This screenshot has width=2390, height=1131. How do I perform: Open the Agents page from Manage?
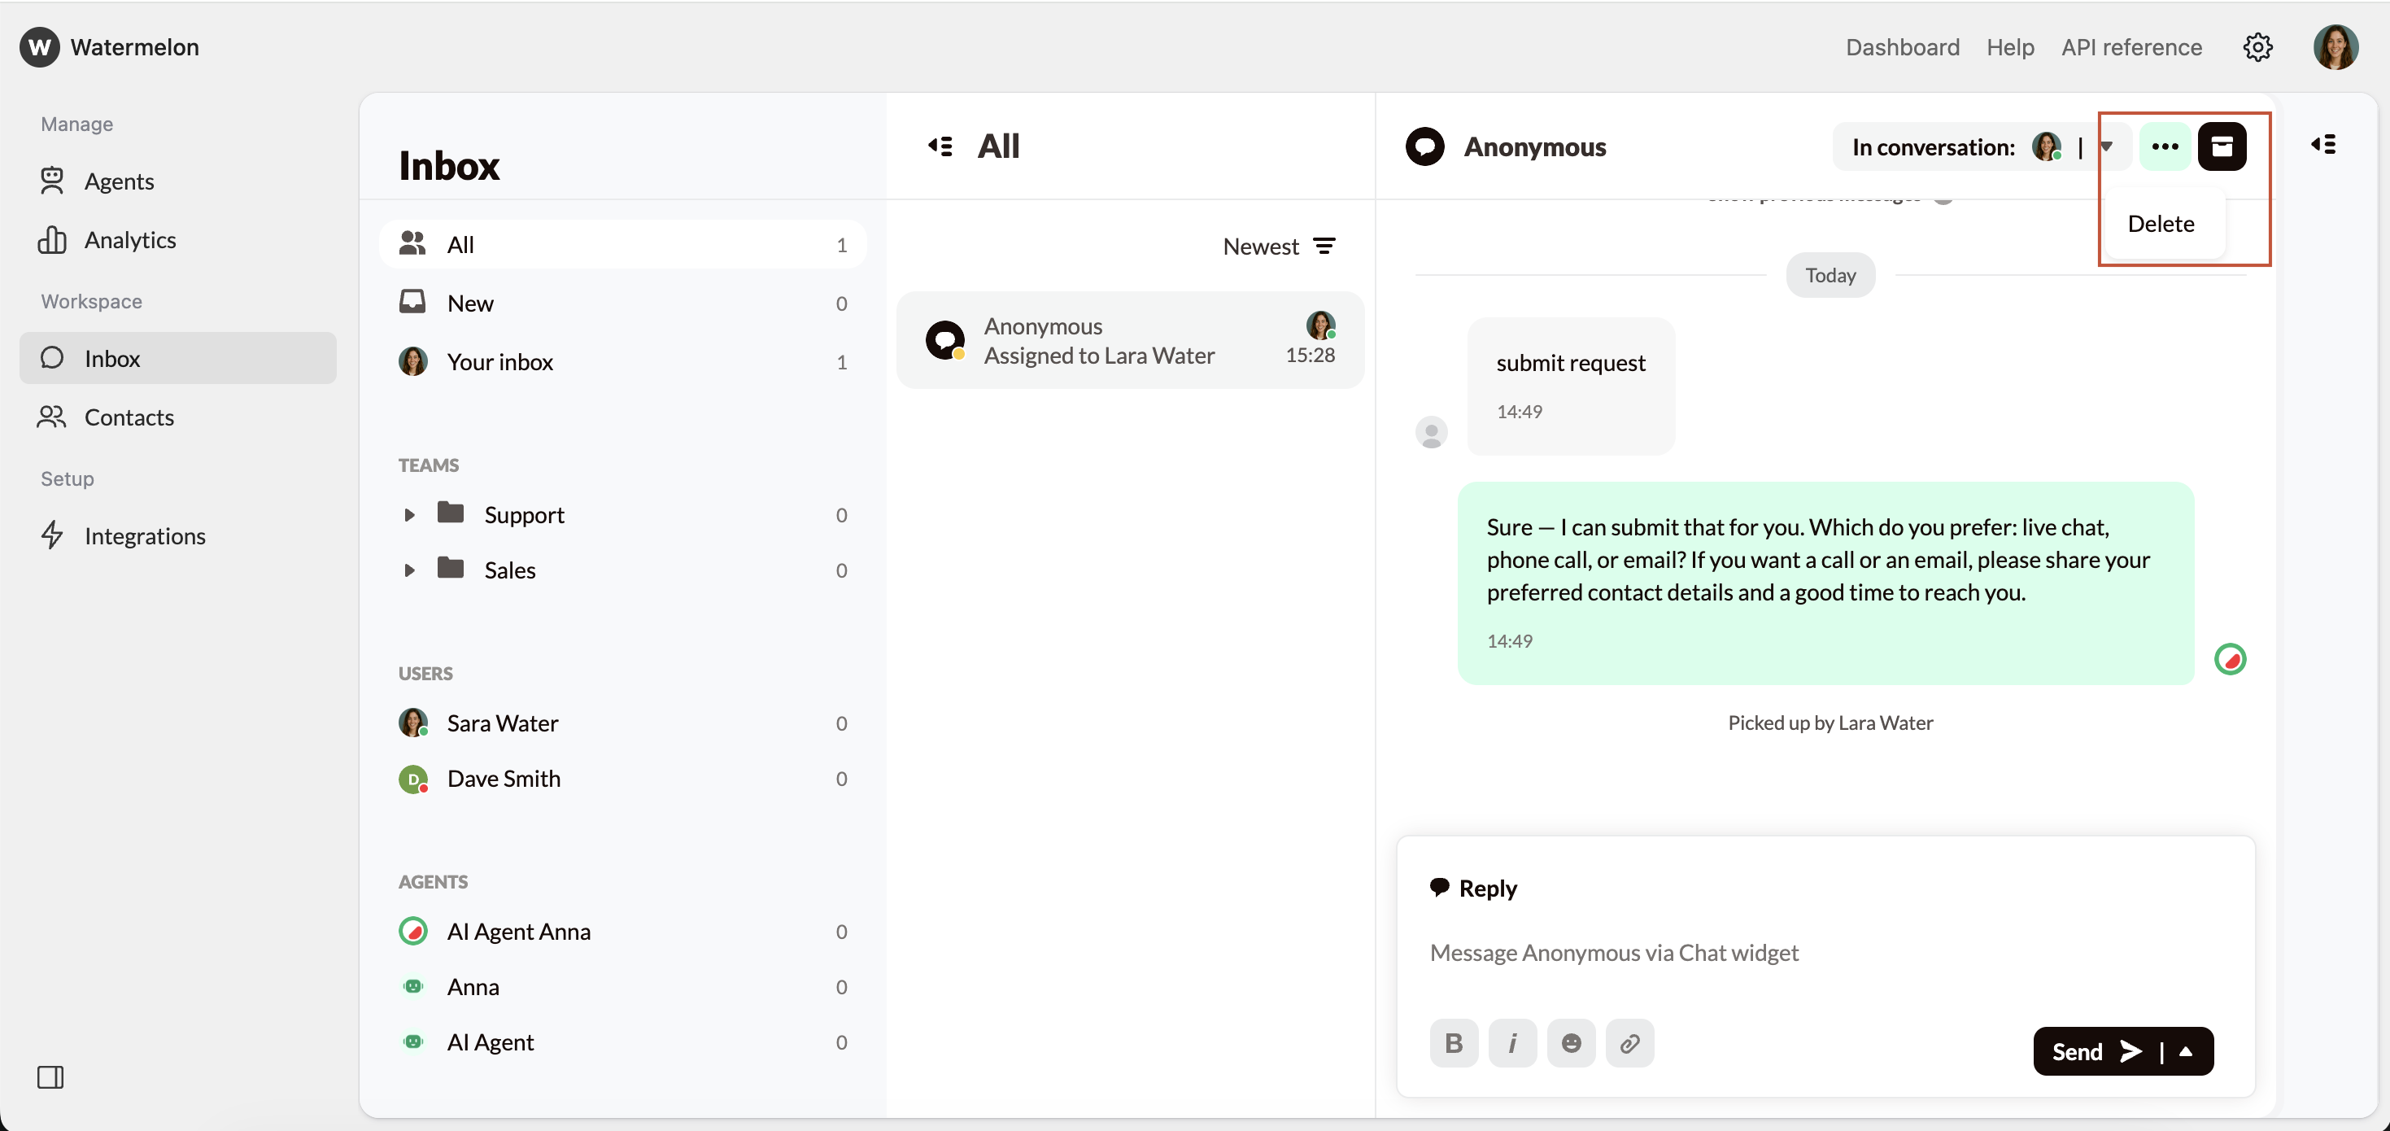pyautogui.click(x=120, y=181)
